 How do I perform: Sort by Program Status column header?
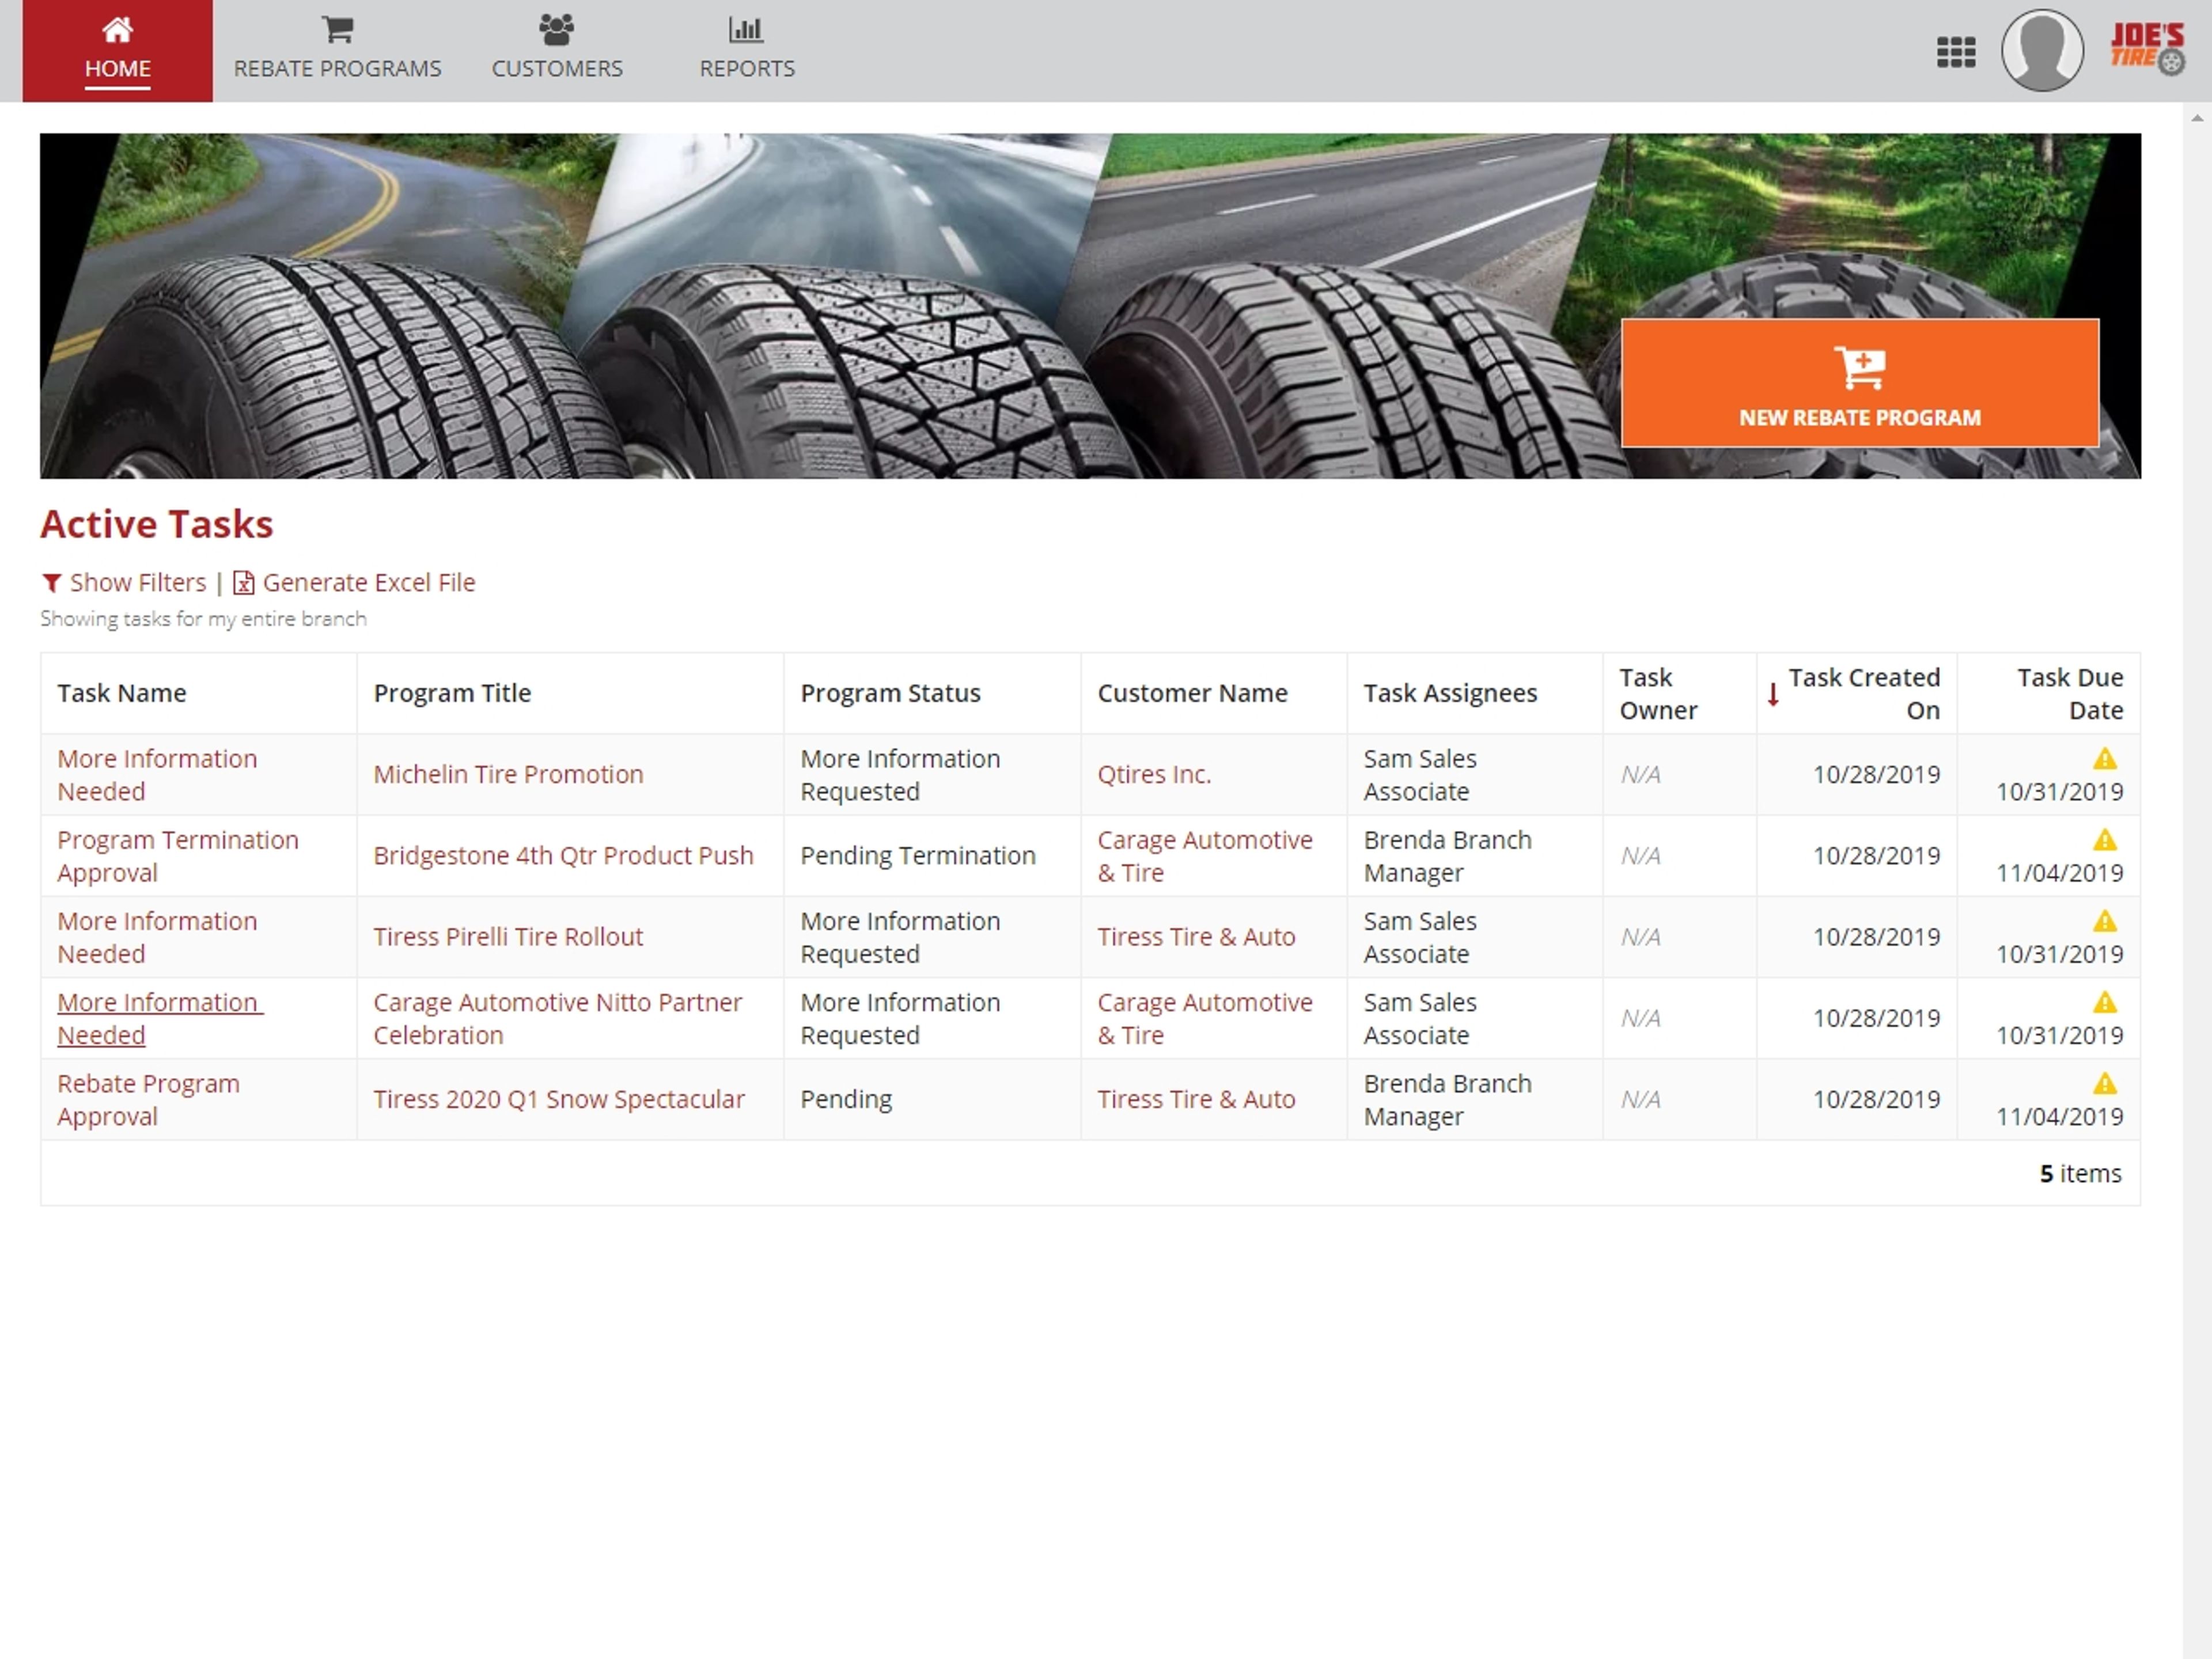point(890,693)
